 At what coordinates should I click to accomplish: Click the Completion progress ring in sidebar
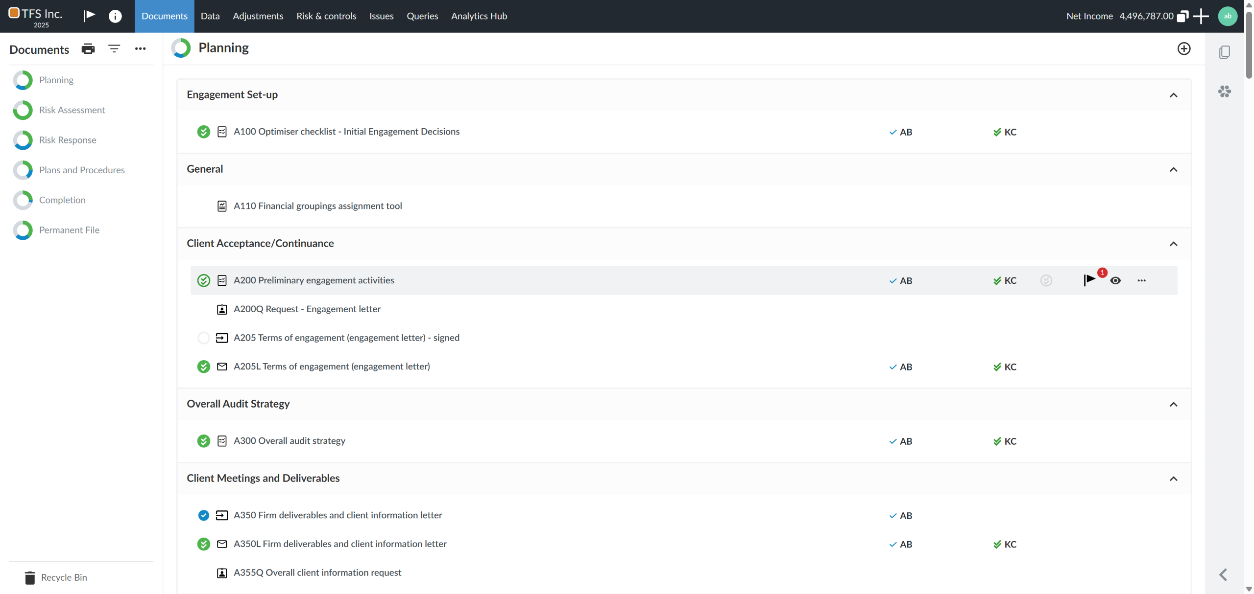[23, 200]
